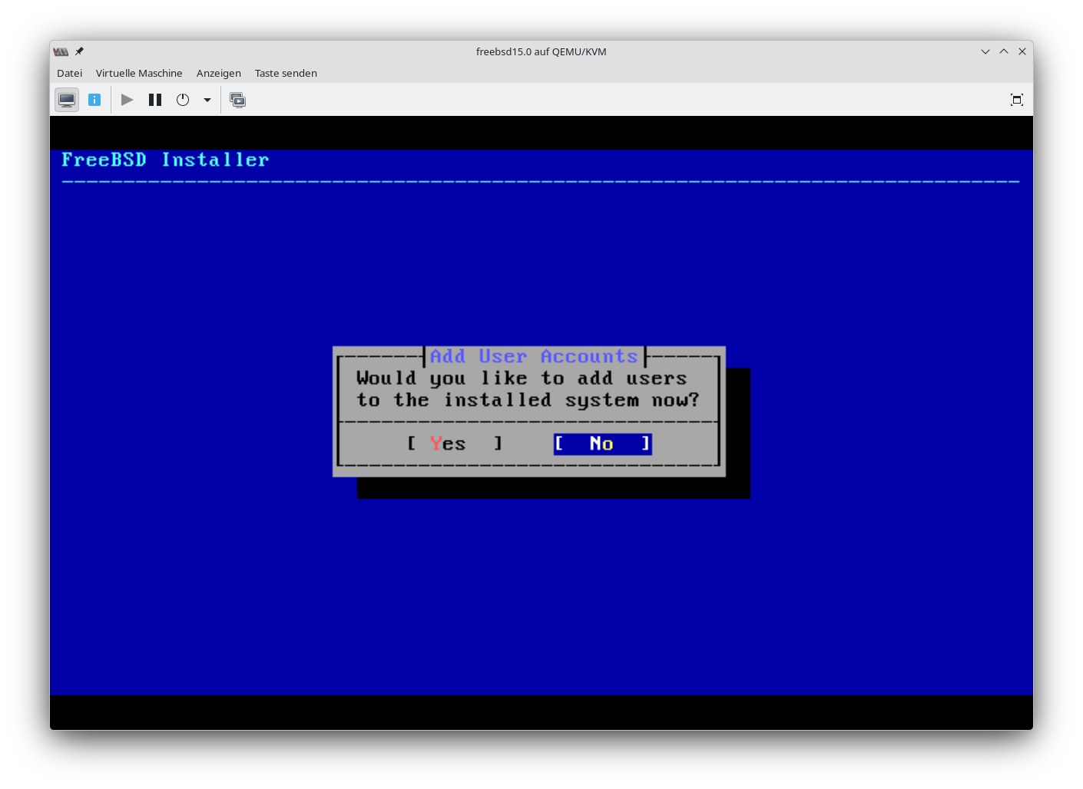This screenshot has width=1083, height=789.
Task: Open the Anzeigen menu
Action: pos(218,73)
